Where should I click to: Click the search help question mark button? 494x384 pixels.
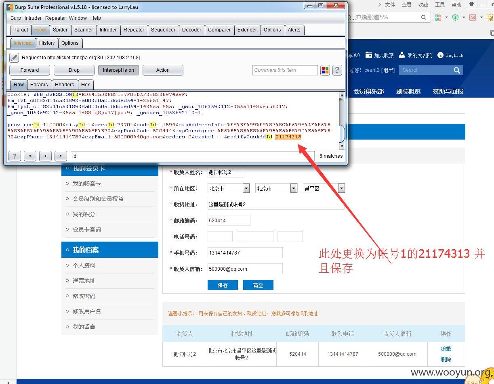click(x=14, y=156)
